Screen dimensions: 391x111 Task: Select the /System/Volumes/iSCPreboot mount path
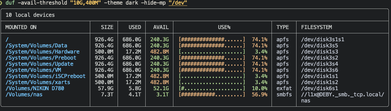46,76
